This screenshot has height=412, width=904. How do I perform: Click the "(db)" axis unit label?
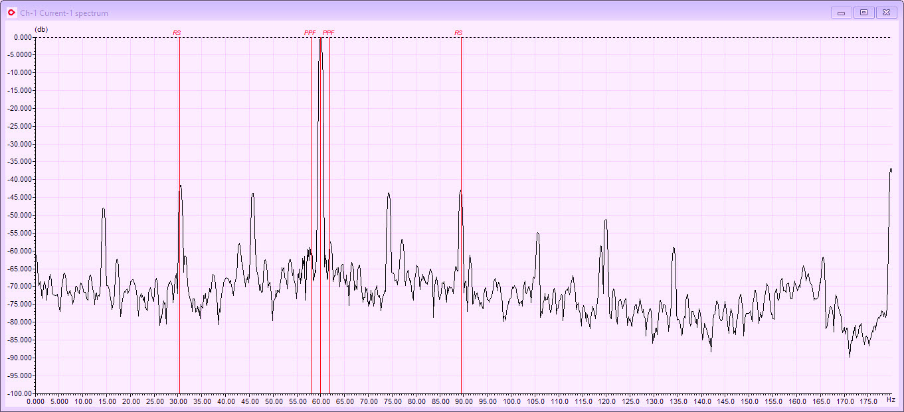point(41,30)
